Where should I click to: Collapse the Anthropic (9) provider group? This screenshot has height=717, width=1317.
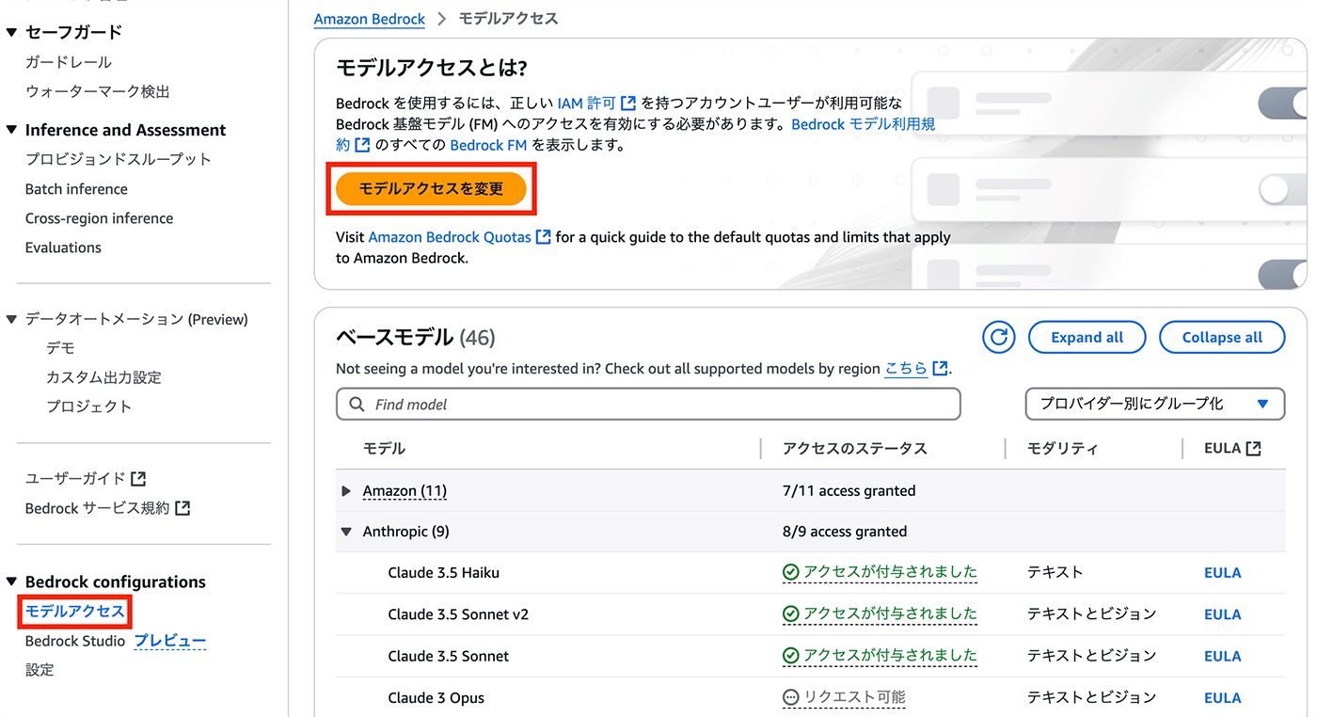(346, 532)
